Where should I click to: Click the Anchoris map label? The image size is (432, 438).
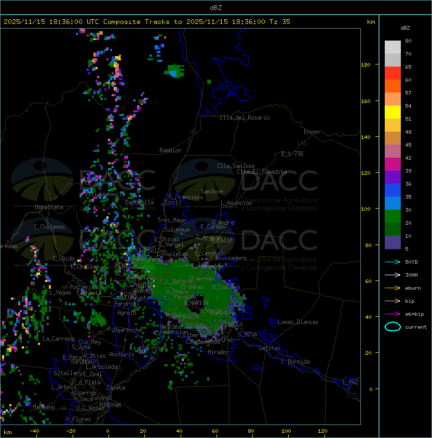coord(122,354)
